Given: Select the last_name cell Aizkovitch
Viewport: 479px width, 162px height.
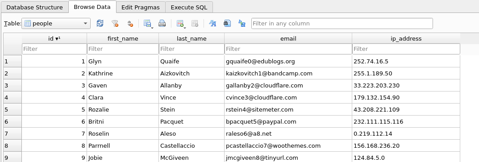Looking at the screenshot, I should (192, 73).
